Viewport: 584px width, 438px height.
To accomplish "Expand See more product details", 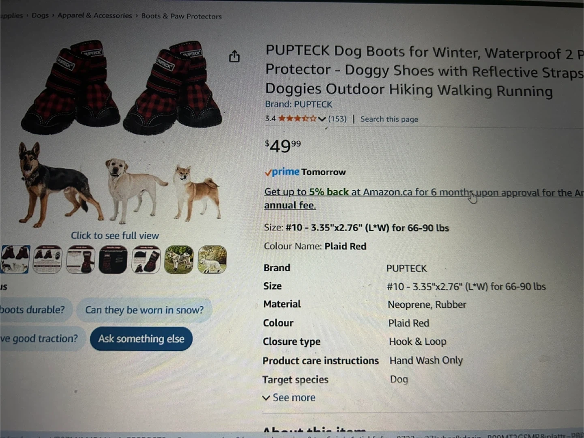I will (289, 397).
